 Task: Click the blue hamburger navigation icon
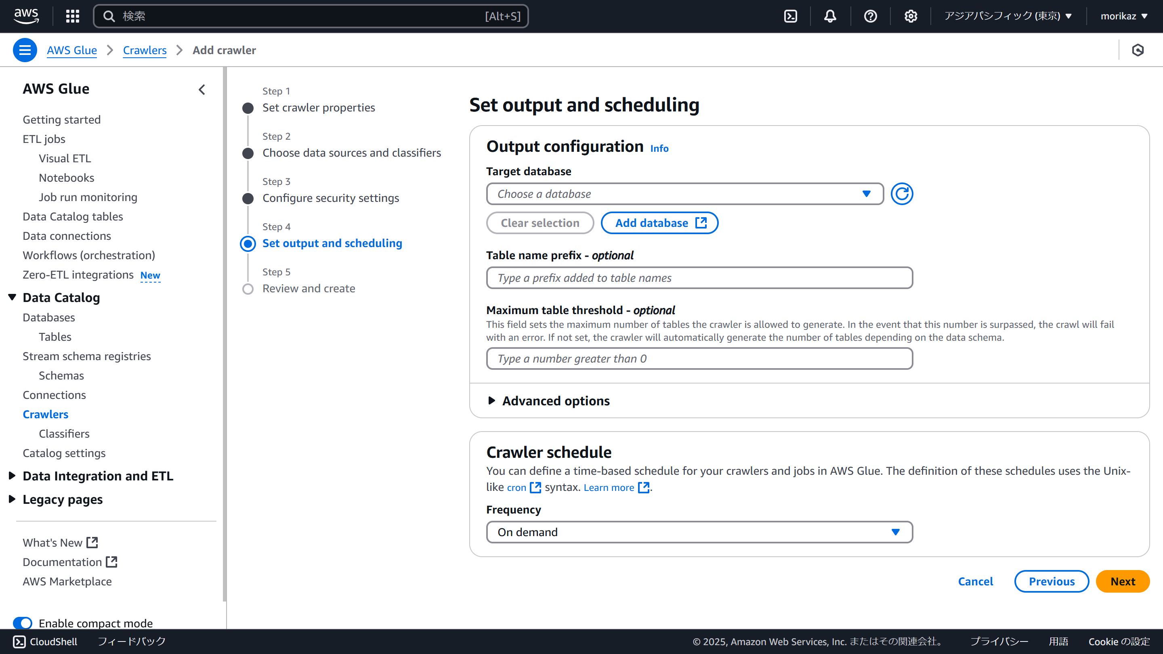click(x=25, y=50)
